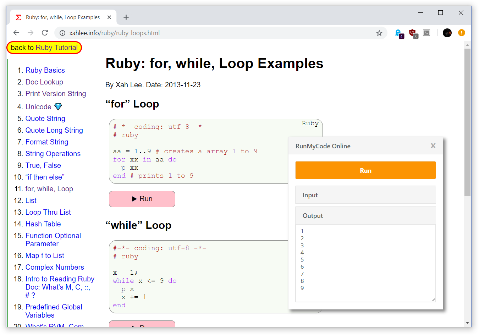Expand the Input section in RunMyCode

coord(365,195)
